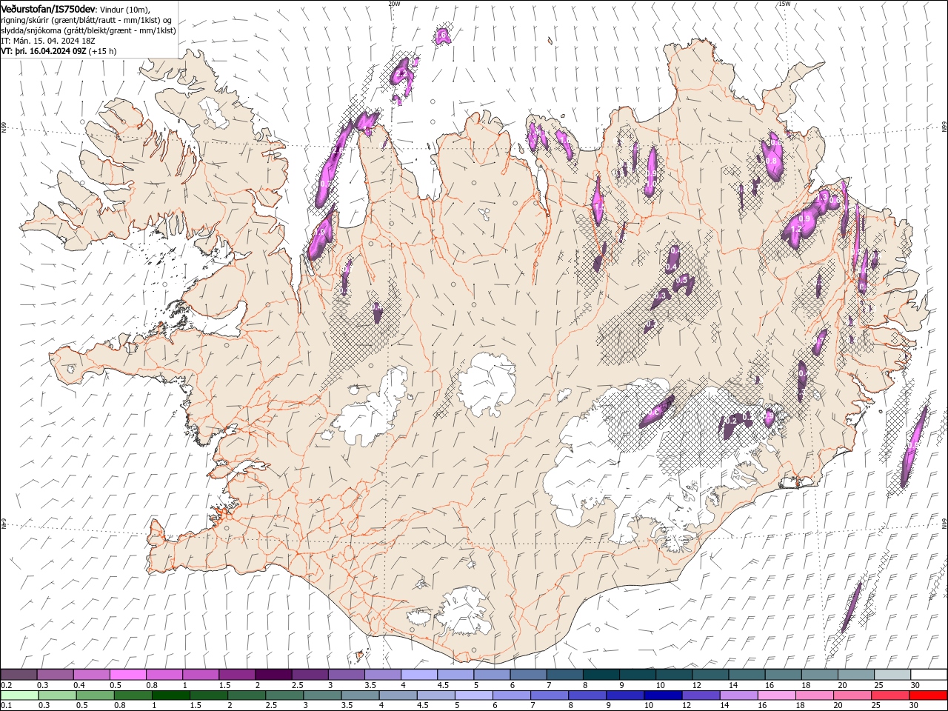The width and height of the screenshot is (948, 711).
Task: Pick the slate blue snow swatch labeled 6
Action: click(x=528, y=675)
